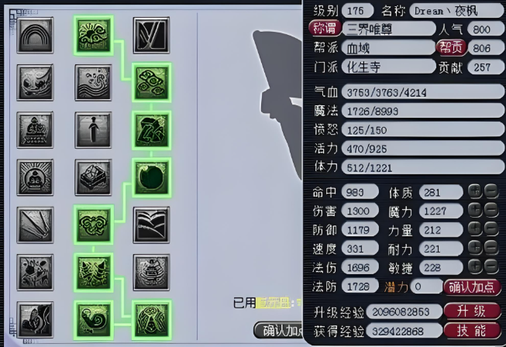Choose the dagger silhouette skill icon
506x347 pixels.
click(x=93, y=130)
